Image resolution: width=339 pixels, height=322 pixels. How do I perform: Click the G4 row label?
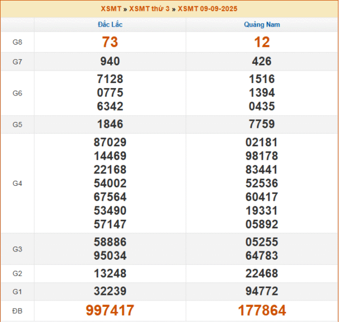17,184
